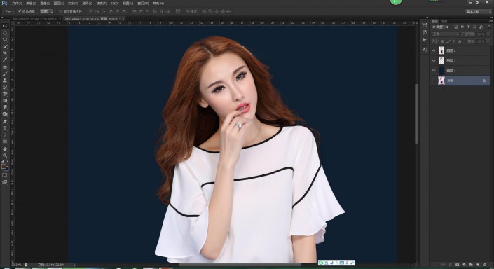Click the text layer filter icon

tap(469, 27)
